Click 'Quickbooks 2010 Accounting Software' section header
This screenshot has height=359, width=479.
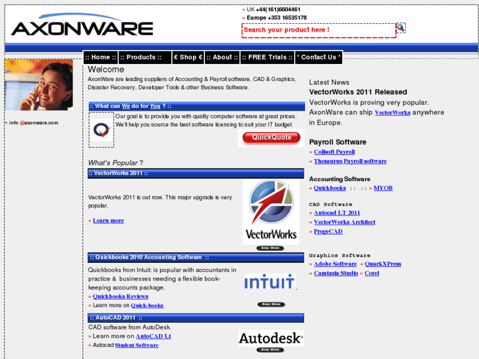pos(196,258)
